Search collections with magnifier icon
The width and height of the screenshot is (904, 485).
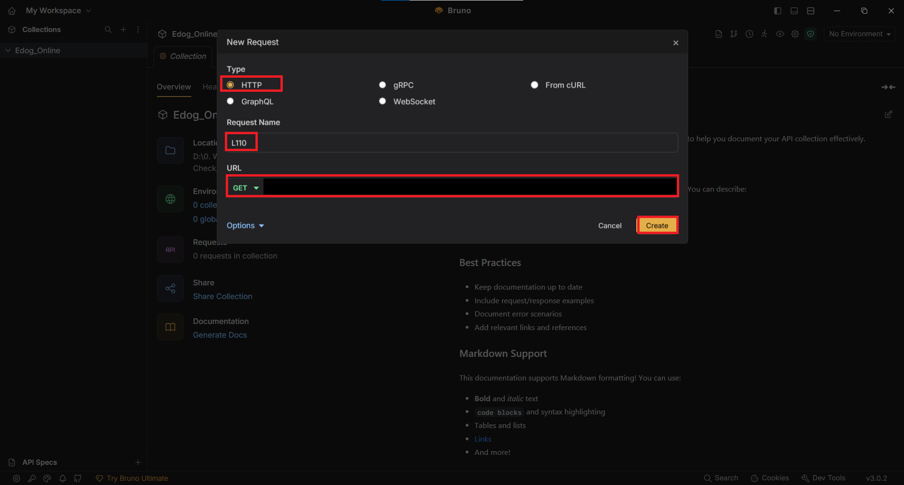click(108, 30)
